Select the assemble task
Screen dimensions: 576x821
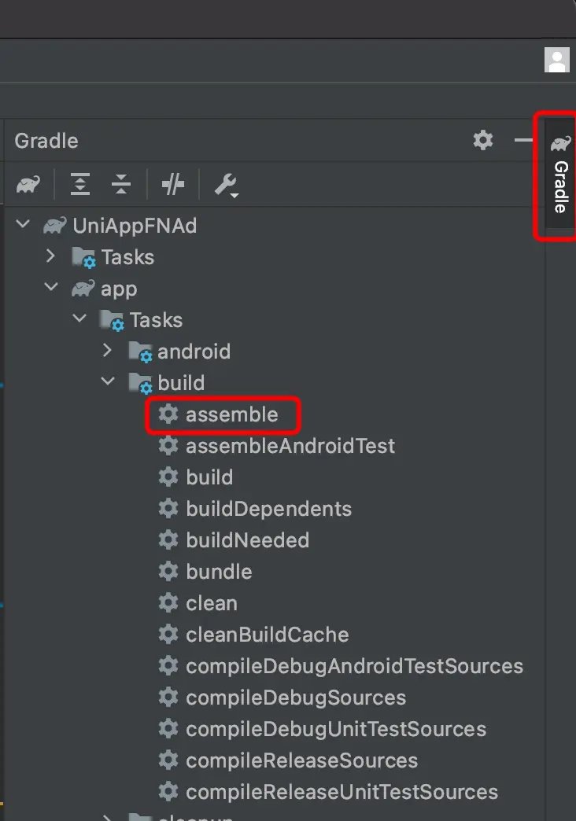[x=231, y=414]
